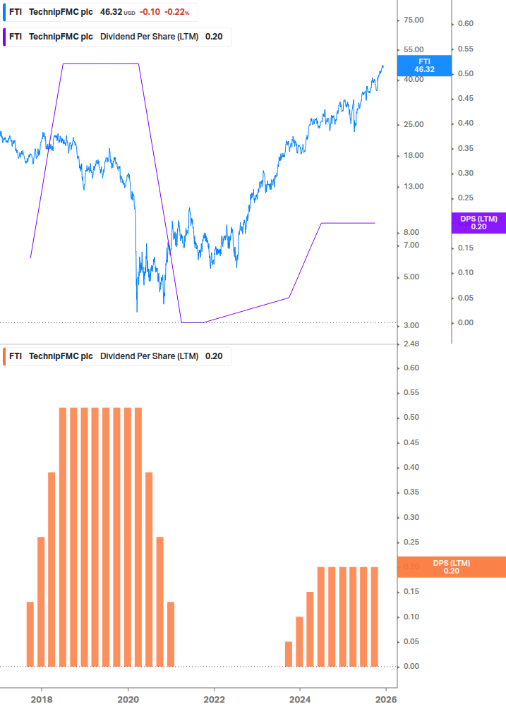The image size is (506, 709).
Task: Click the orange Dividend Per Share legend
Action: click(x=117, y=356)
